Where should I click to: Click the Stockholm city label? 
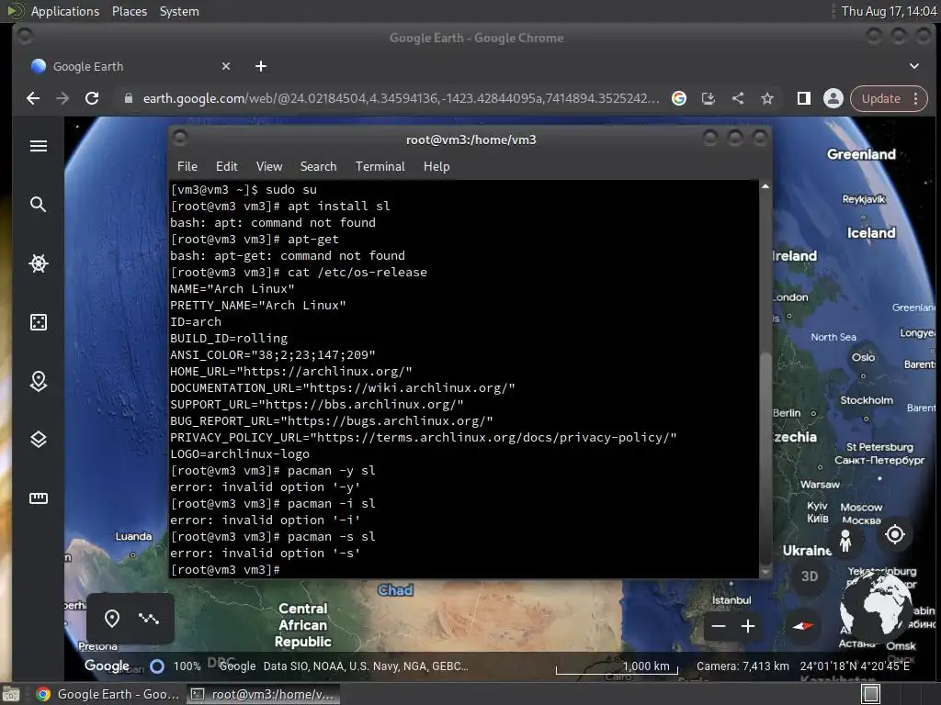coord(867,400)
